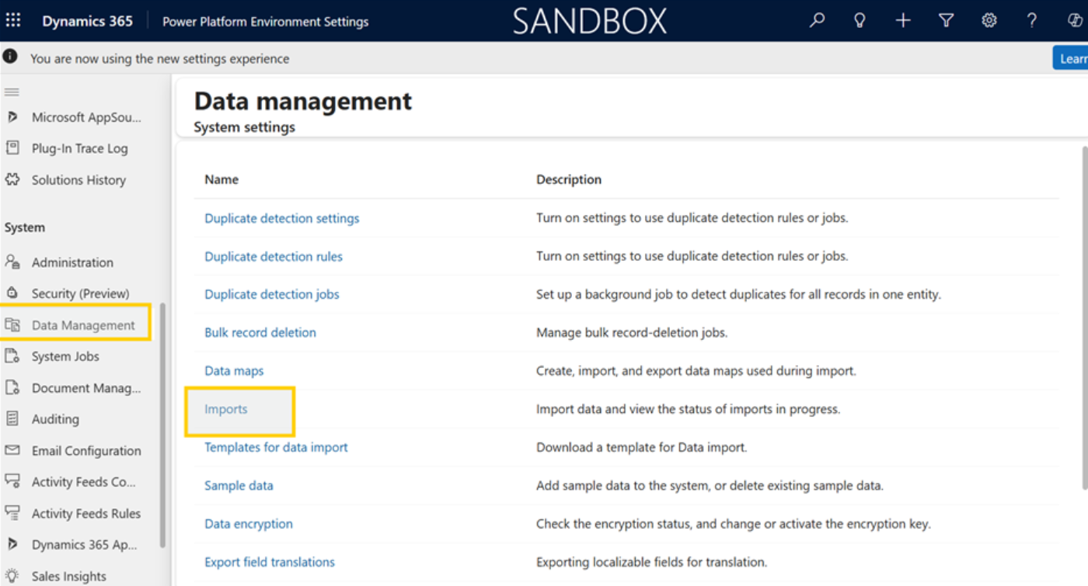Open Templates for data import link

(276, 447)
